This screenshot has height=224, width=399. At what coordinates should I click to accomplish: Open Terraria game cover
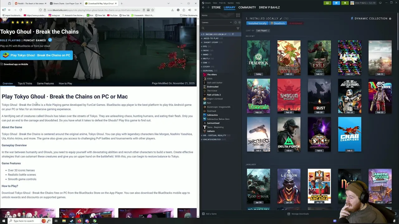(x=258, y=96)
